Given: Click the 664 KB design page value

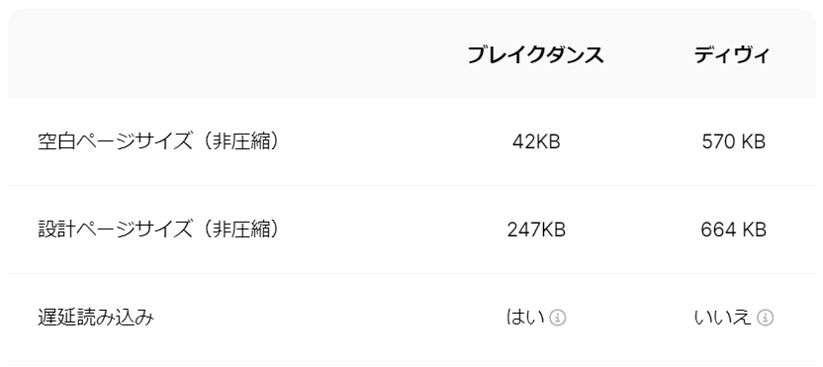Looking at the screenshot, I should (733, 229).
